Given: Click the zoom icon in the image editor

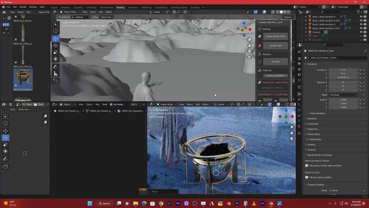Looking at the screenshot, I should pos(46,116).
